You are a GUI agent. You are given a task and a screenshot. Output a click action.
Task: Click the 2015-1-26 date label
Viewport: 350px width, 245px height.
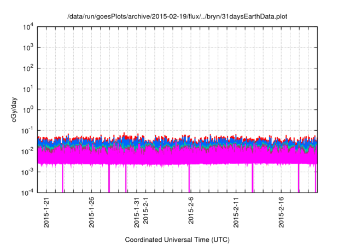click(x=91, y=212)
